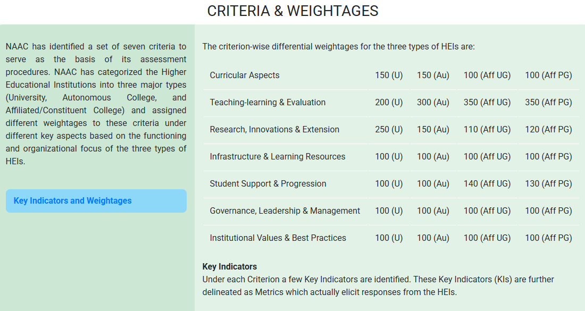585x311 pixels.
Task: Click the Key Indicators bold subheading
Action: tap(230, 267)
